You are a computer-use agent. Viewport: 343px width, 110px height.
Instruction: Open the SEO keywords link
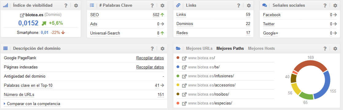pyautogui.click(x=95, y=15)
